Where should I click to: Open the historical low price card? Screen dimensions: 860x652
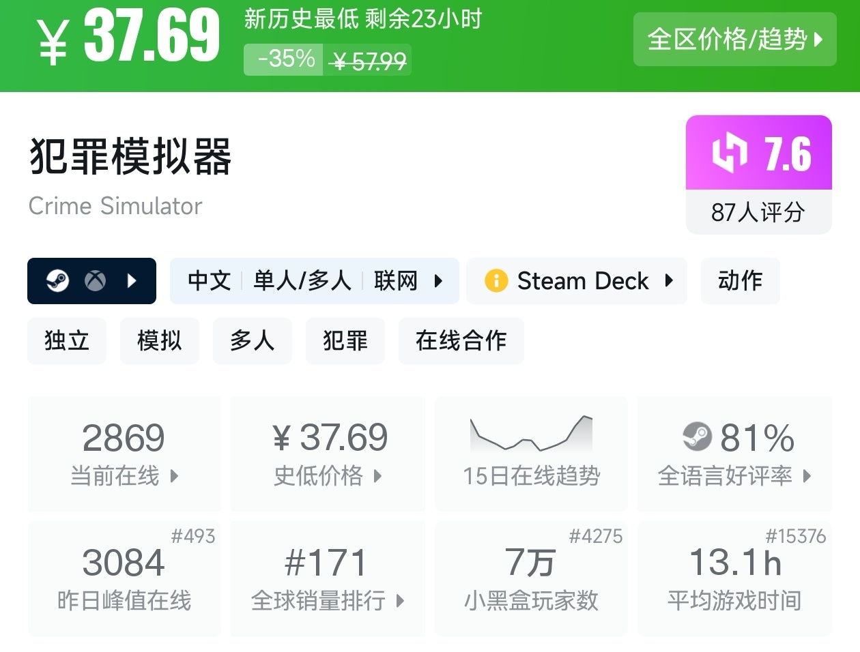328,454
